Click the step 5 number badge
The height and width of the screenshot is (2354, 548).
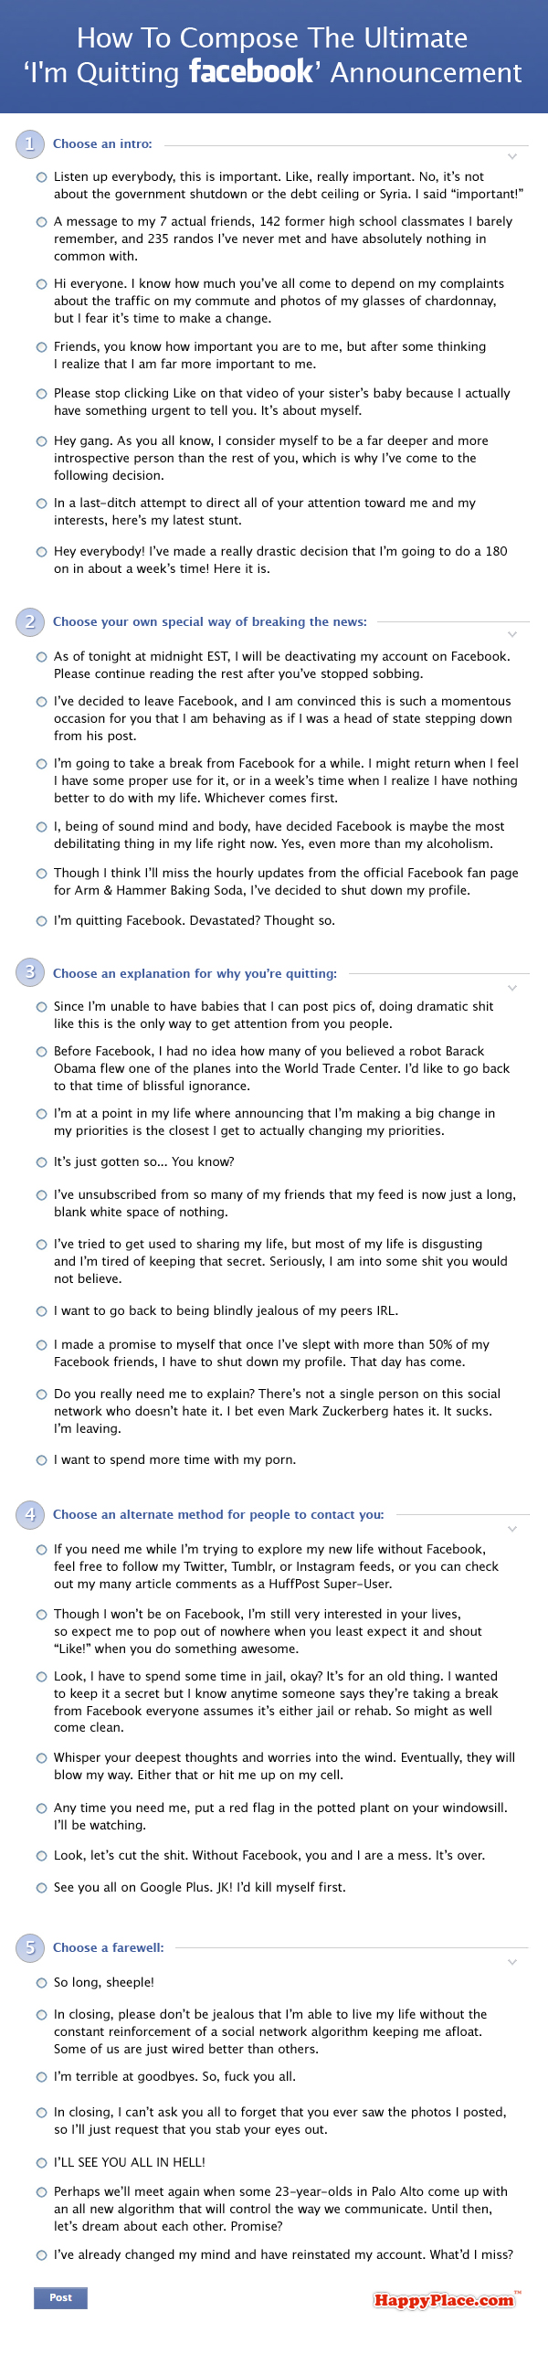tap(29, 1947)
